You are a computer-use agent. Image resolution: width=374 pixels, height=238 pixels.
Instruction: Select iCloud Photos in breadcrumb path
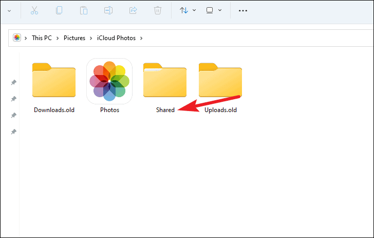pos(116,38)
